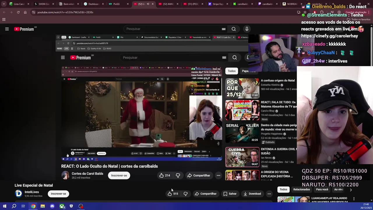The image size is (373, 210).
Task: Open Windows Security shield on taskbar
Action: [71, 206]
